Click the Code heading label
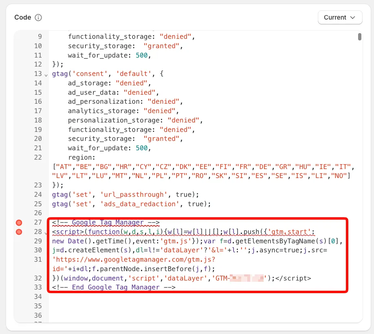This screenshot has width=374, height=334. 23,18
